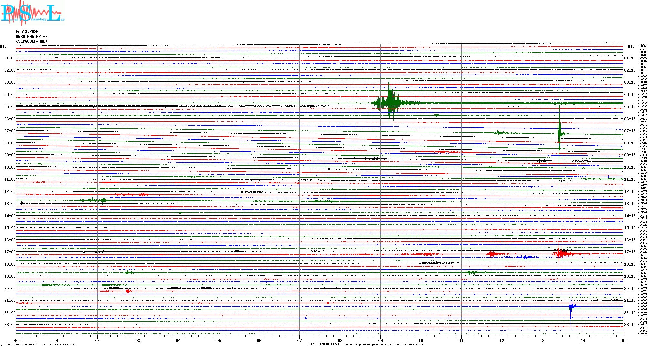Click the 04:15 right axis time label
Image resolution: width=649 pixels, height=349 pixels.
tap(630, 95)
